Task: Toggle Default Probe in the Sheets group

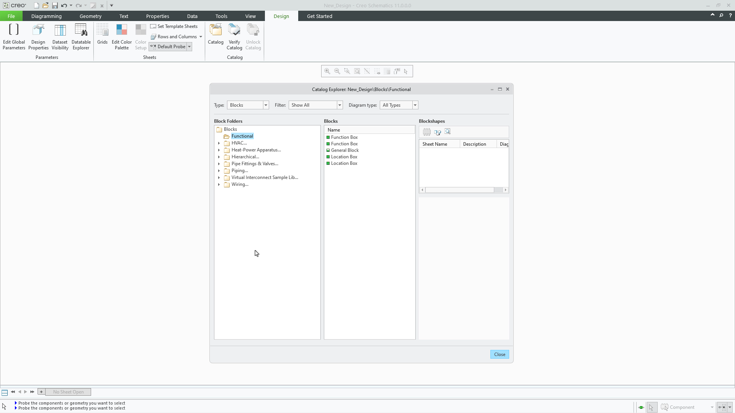Action: [168, 46]
